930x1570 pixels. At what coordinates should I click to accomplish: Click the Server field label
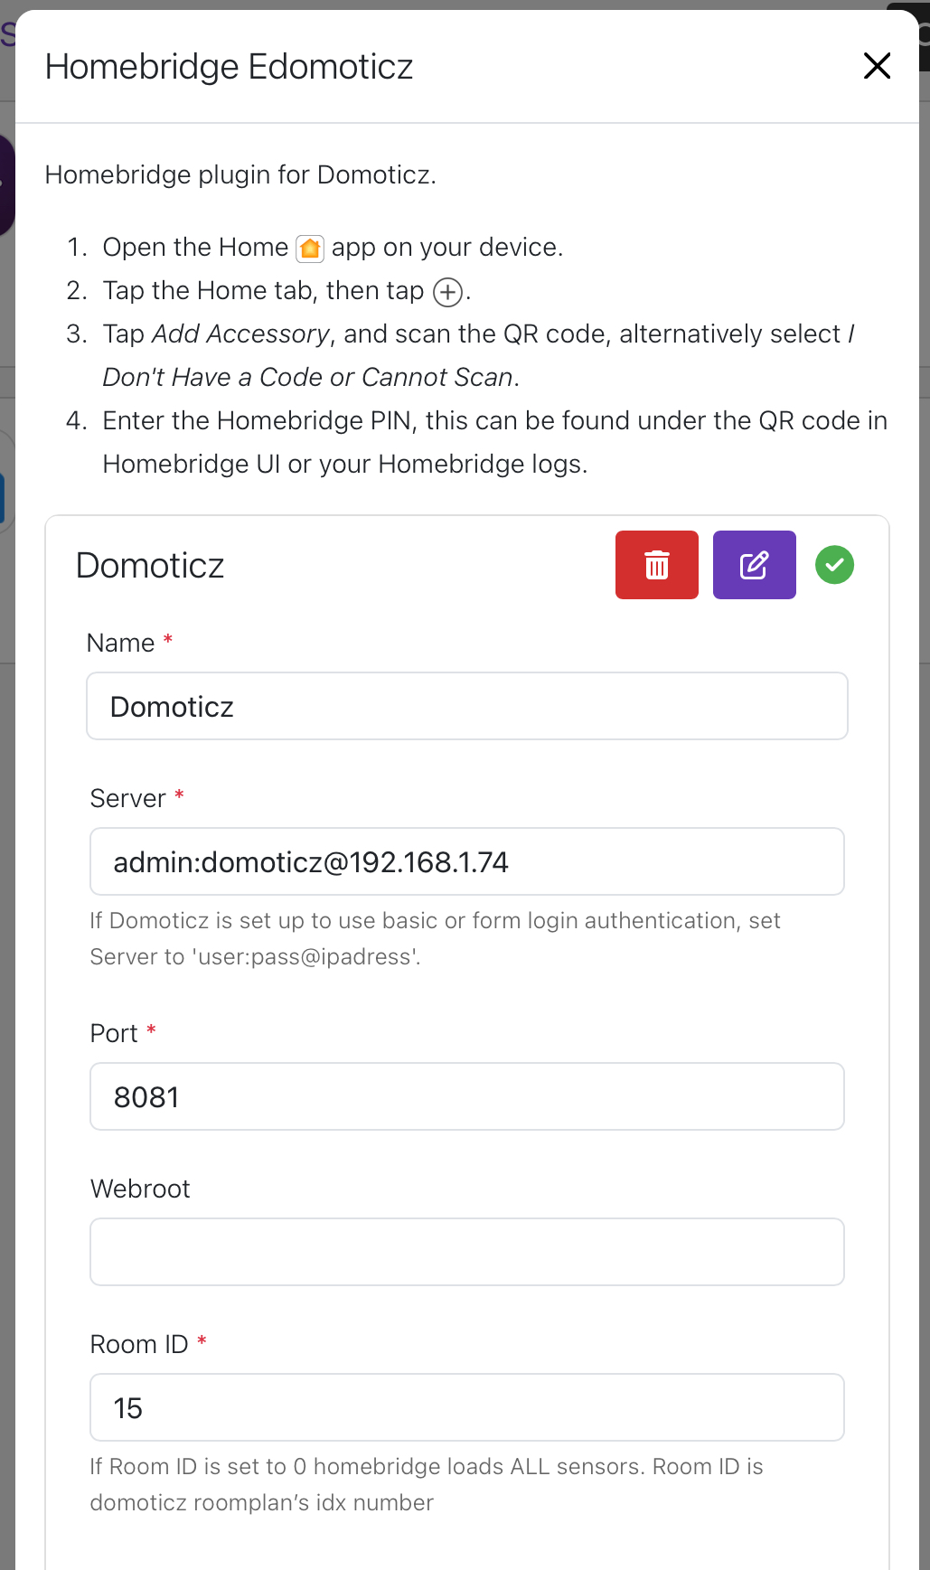pos(128,798)
